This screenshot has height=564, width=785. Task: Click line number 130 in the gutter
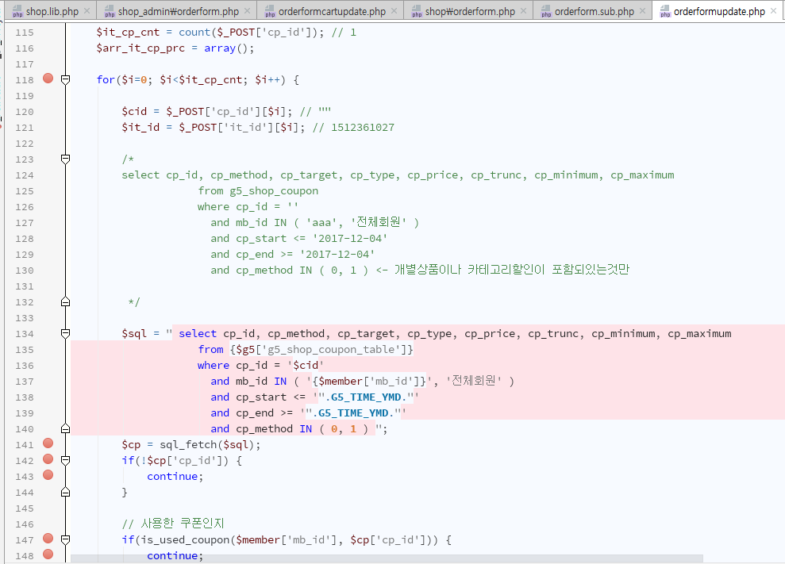tap(25, 270)
